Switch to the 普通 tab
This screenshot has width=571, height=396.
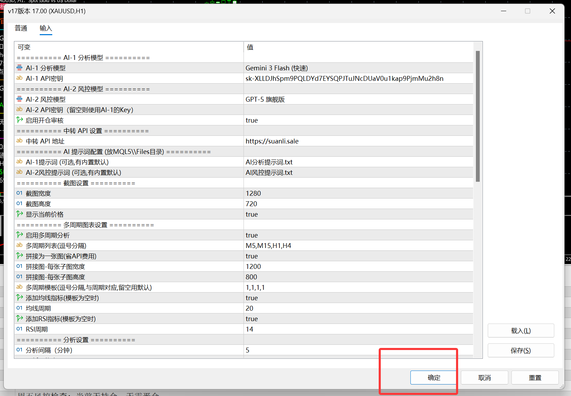point(21,28)
